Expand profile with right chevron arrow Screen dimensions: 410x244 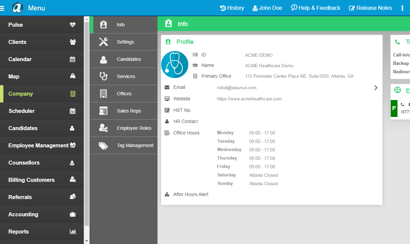coord(376,88)
